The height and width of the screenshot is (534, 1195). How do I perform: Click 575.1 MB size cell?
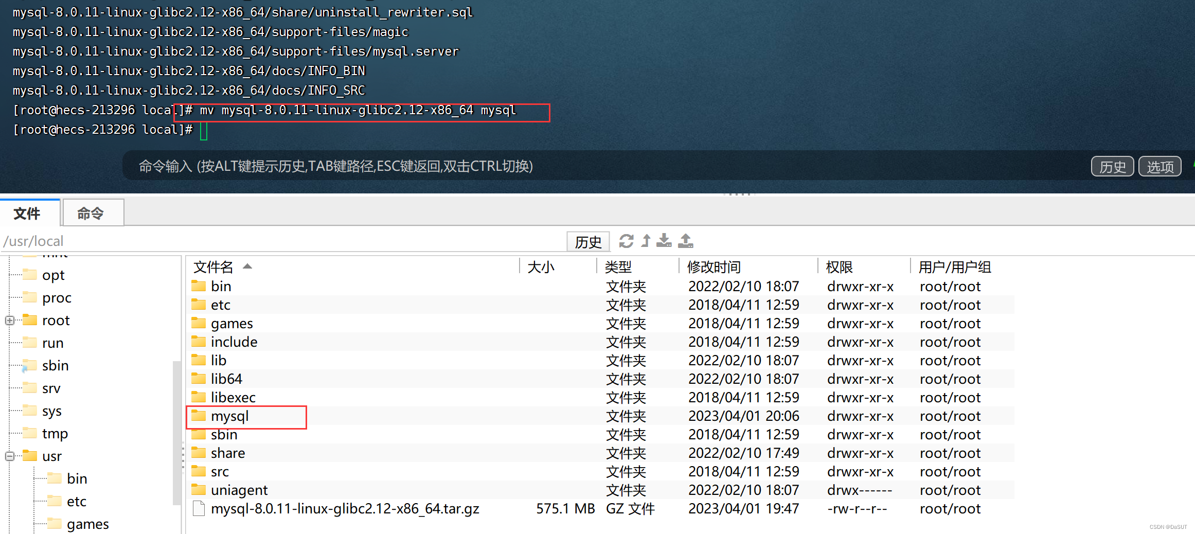[x=565, y=508]
